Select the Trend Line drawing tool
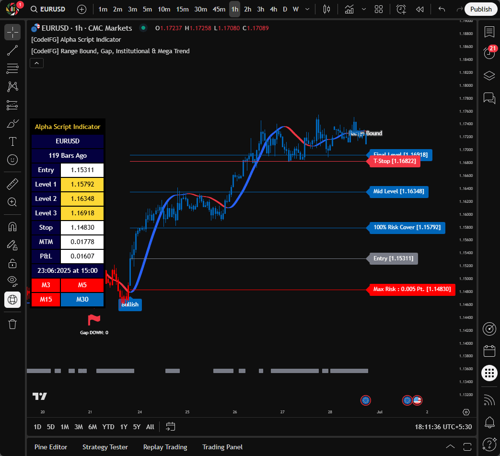This screenshot has width=500, height=456. pyautogui.click(x=12, y=50)
